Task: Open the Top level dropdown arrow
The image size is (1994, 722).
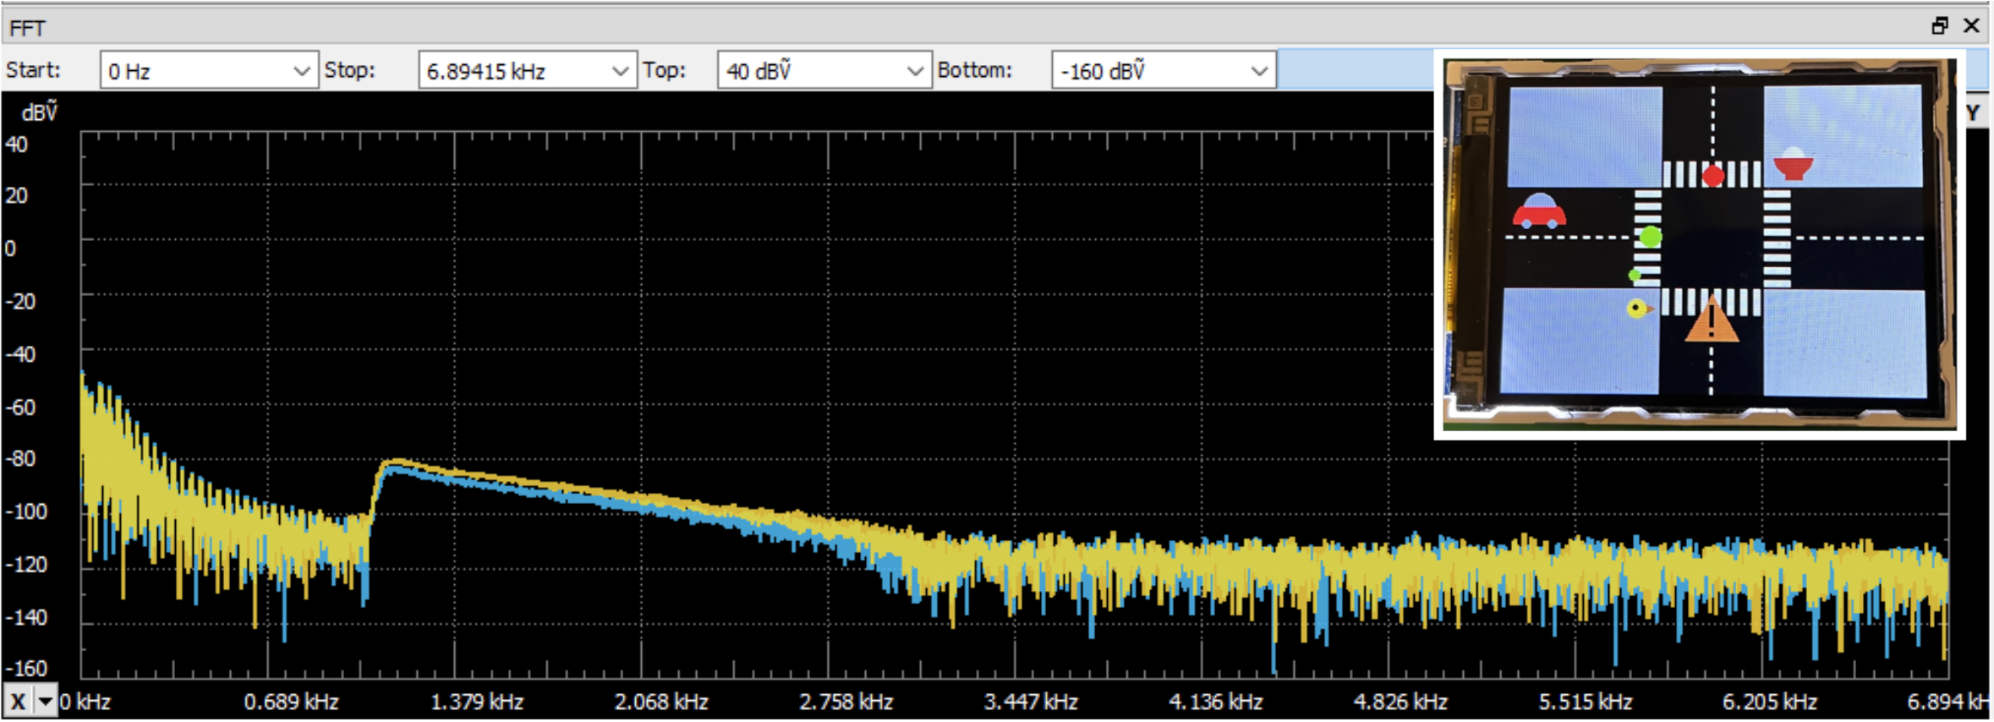Action: [x=914, y=71]
